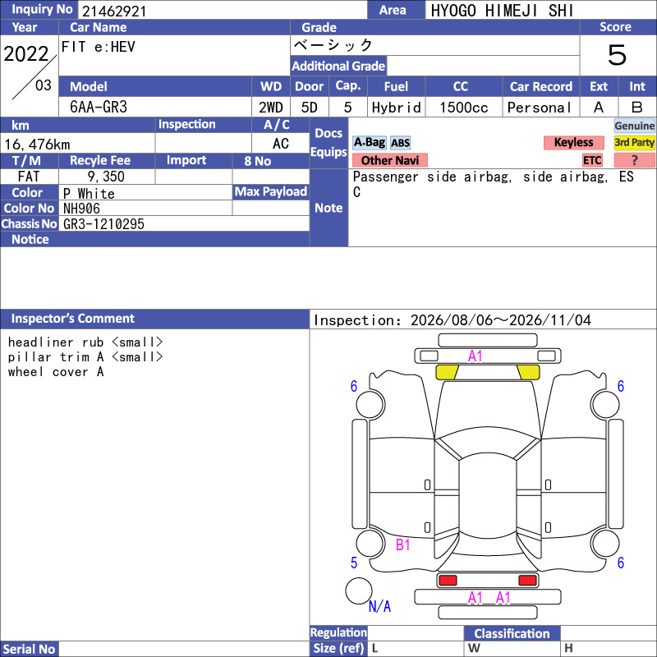Click the Serial No label

(x=30, y=649)
